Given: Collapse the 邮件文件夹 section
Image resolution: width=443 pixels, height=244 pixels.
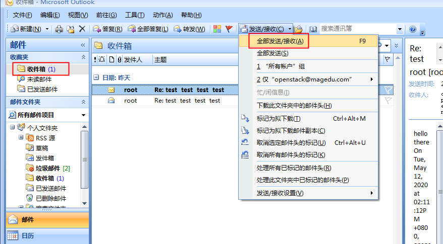Looking at the screenshot, I should [83, 102].
